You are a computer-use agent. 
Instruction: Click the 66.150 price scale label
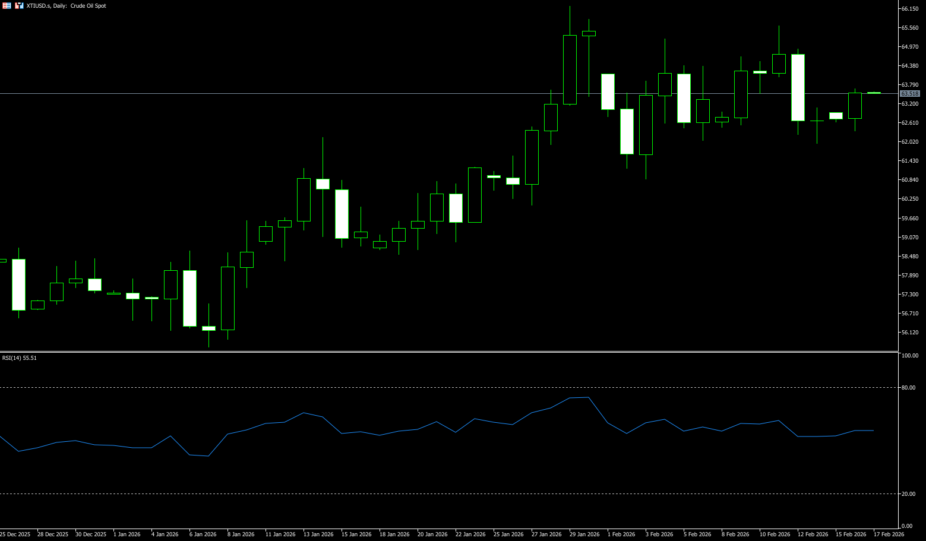[x=909, y=9]
